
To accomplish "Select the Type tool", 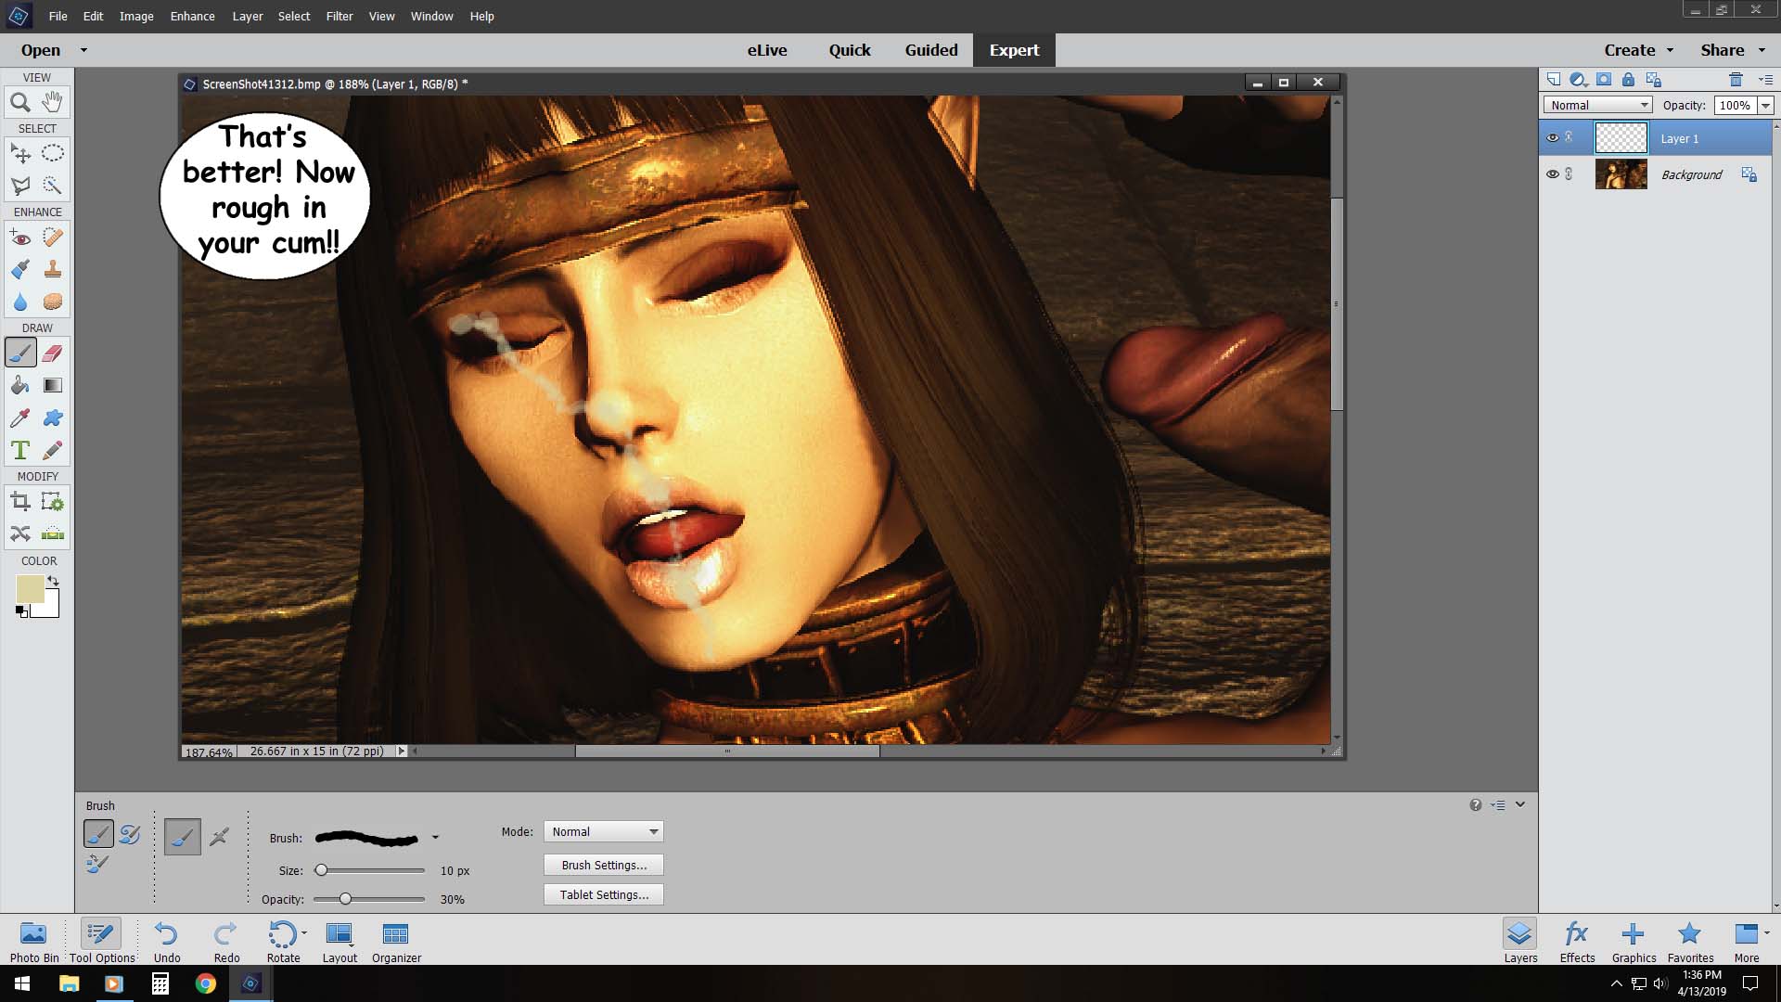I will tap(20, 450).
